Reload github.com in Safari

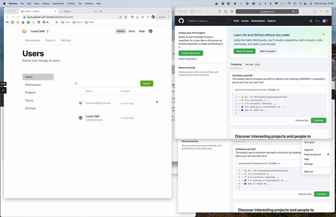coord(297,12)
